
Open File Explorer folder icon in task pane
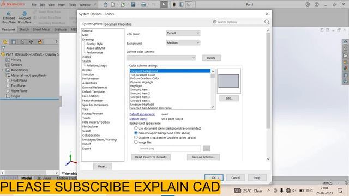click(x=345, y=56)
